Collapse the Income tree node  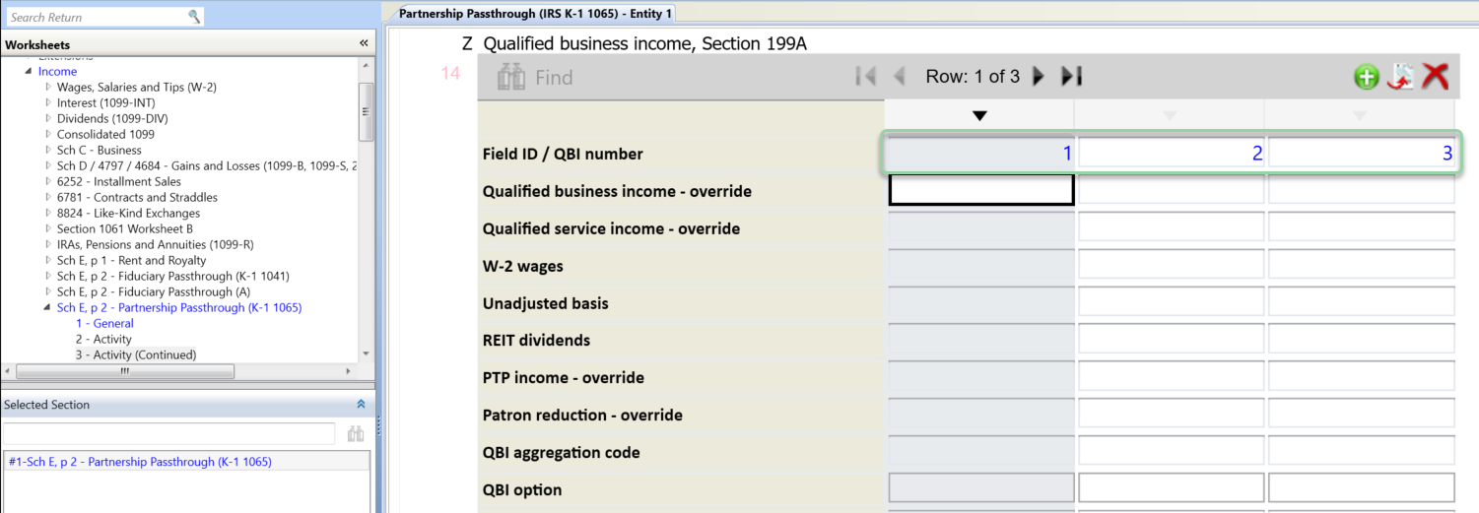[x=29, y=72]
